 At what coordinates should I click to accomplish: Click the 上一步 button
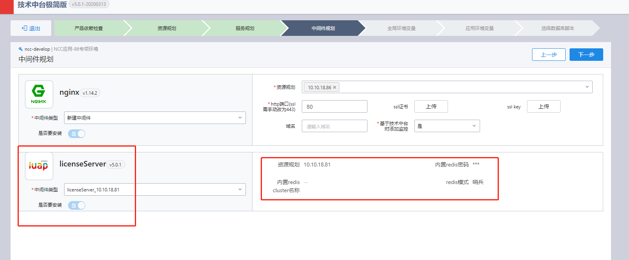click(x=548, y=55)
